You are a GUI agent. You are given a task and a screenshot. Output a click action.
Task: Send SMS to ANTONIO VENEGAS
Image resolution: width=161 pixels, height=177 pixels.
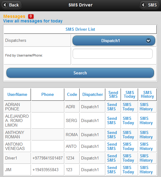(112, 146)
